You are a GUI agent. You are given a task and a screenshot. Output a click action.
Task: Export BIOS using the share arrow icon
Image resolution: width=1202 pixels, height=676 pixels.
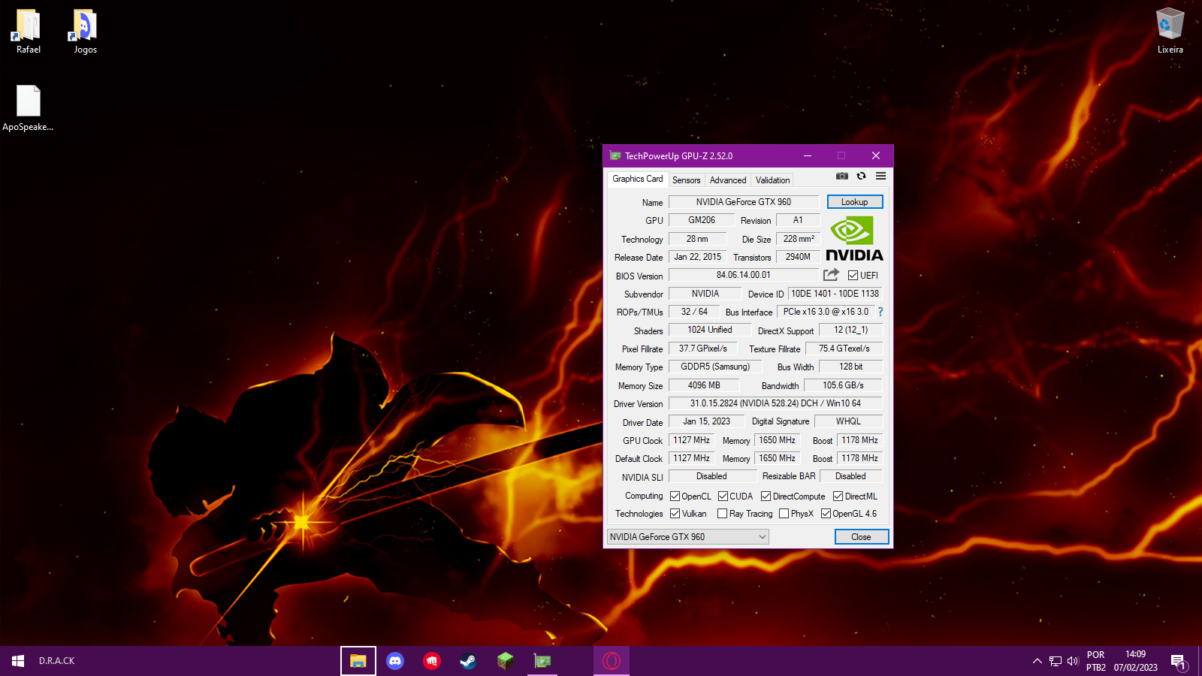[x=831, y=275]
